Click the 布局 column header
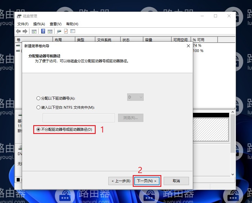252x203 pixels. [64, 40]
